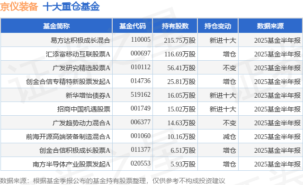Image resolution: width=303 pixels, height=185 pixels.
Task: Click fund code 006377
Action: point(141,122)
